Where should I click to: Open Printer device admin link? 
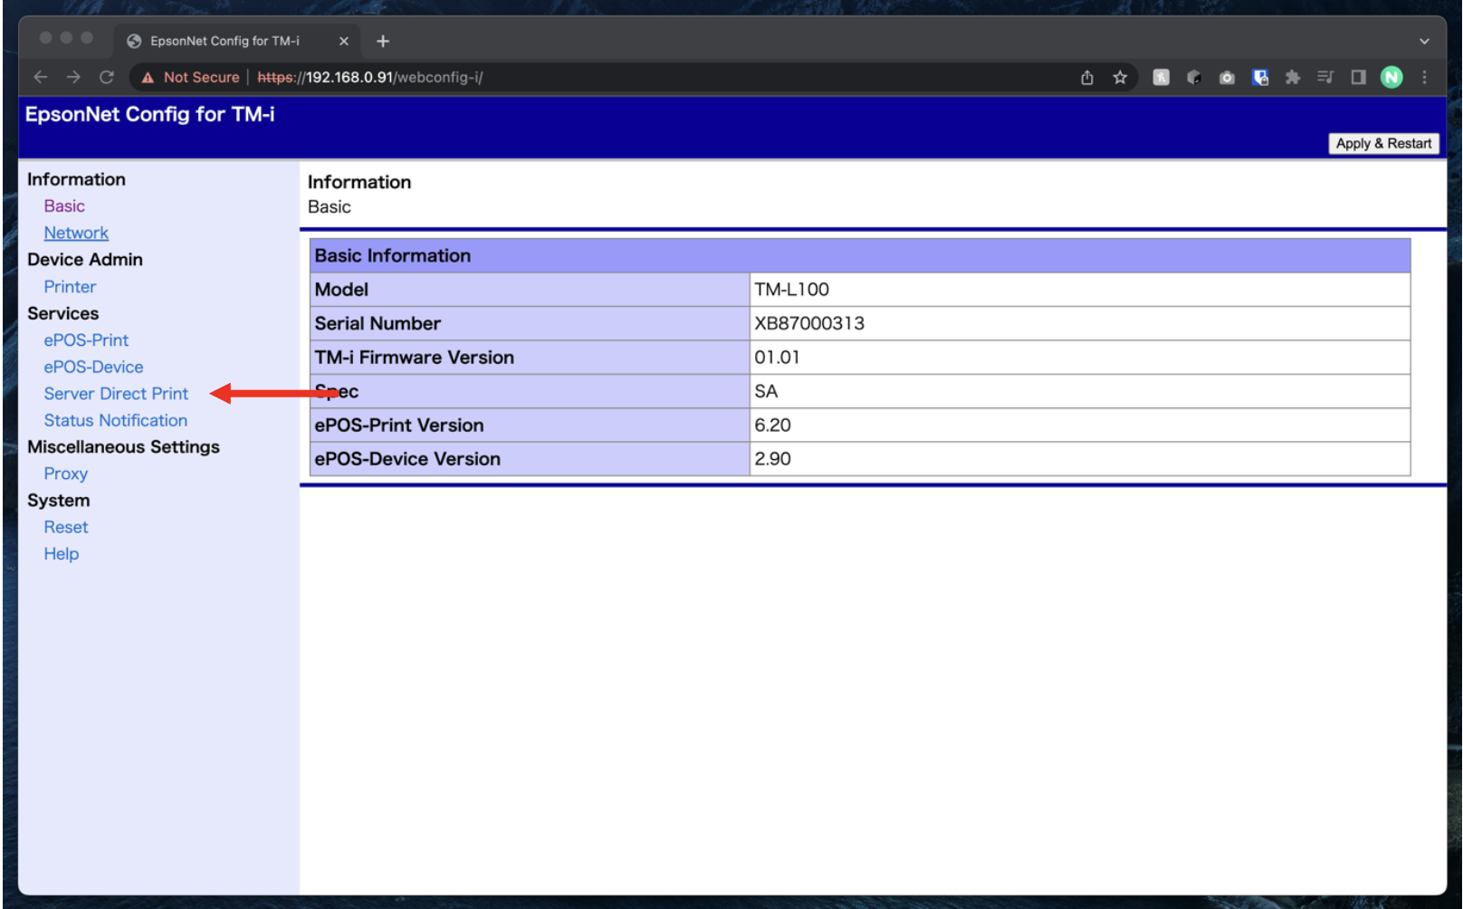[70, 287]
